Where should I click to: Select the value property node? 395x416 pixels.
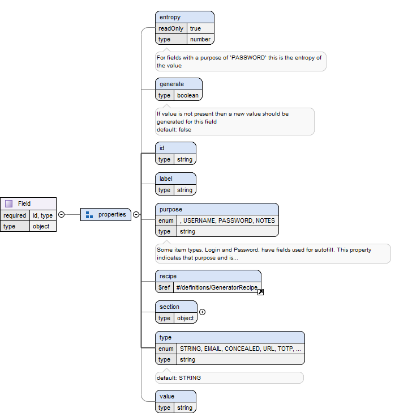tap(175, 396)
